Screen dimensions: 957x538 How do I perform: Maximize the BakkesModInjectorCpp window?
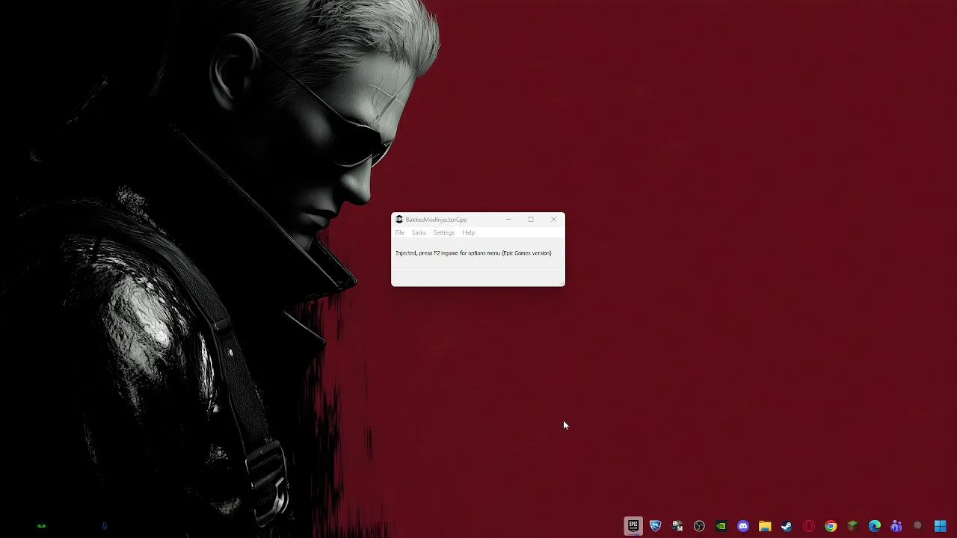pos(531,220)
